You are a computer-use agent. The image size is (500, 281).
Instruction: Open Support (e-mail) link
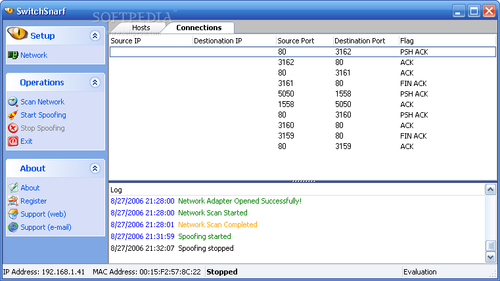(x=46, y=227)
